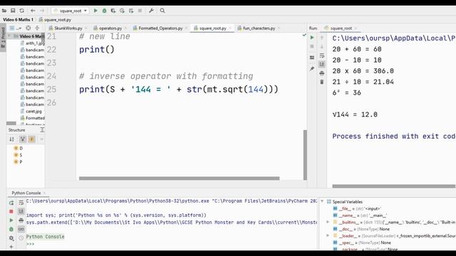Pin the Run tab with pin icon
The width and height of the screenshot is (456, 256).
pos(312,69)
